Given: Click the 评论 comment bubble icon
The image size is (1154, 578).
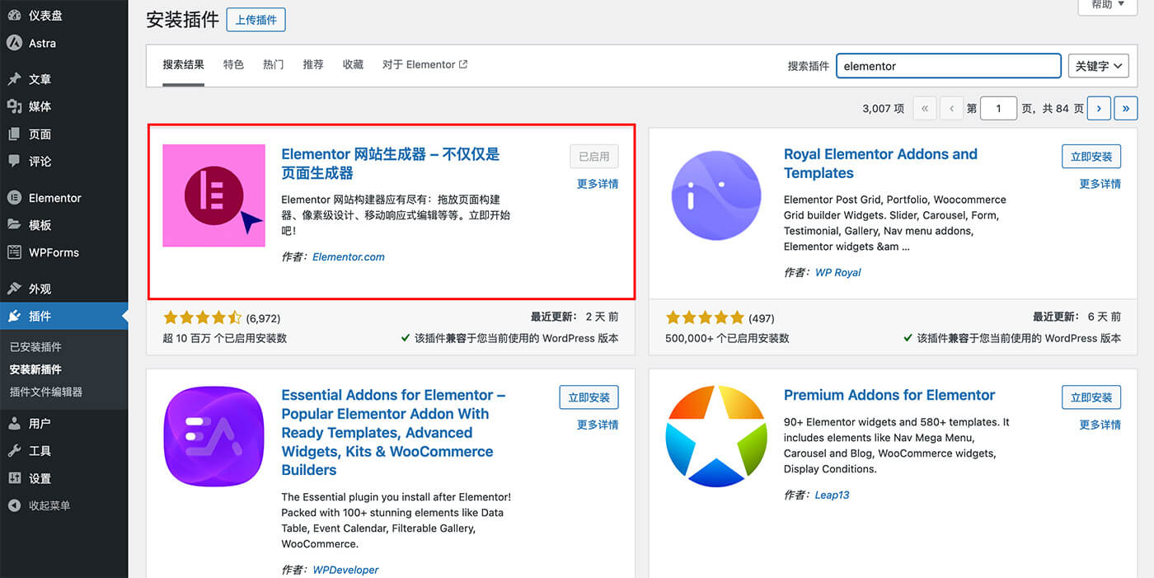Looking at the screenshot, I should pos(14,161).
